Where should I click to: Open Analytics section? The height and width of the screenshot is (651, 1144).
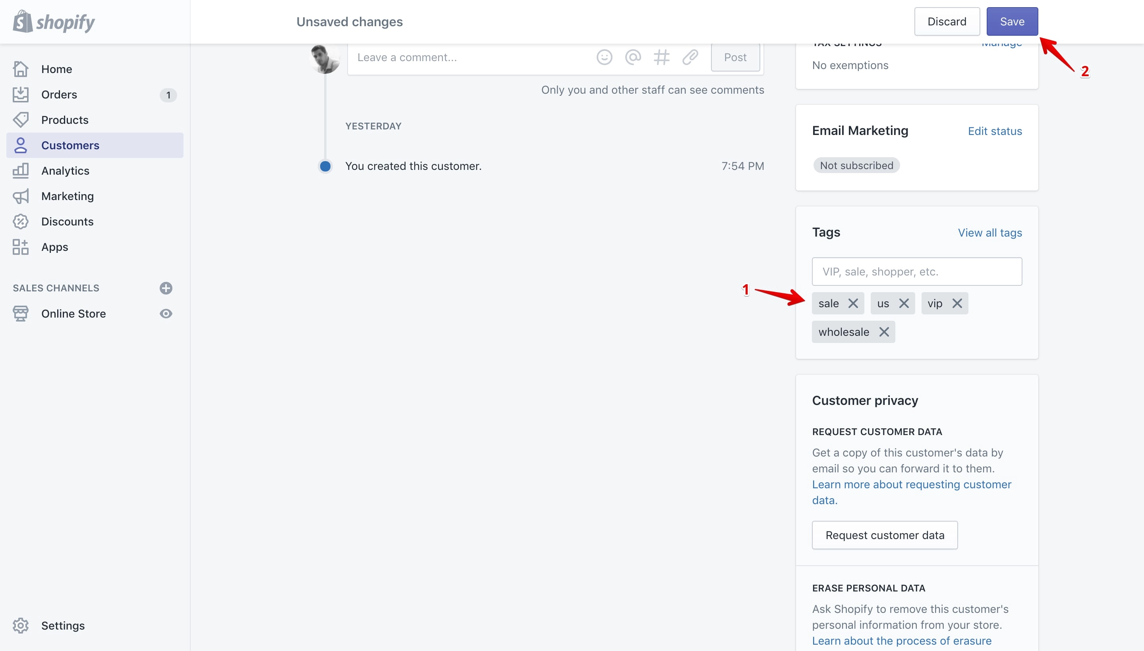point(95,171)
